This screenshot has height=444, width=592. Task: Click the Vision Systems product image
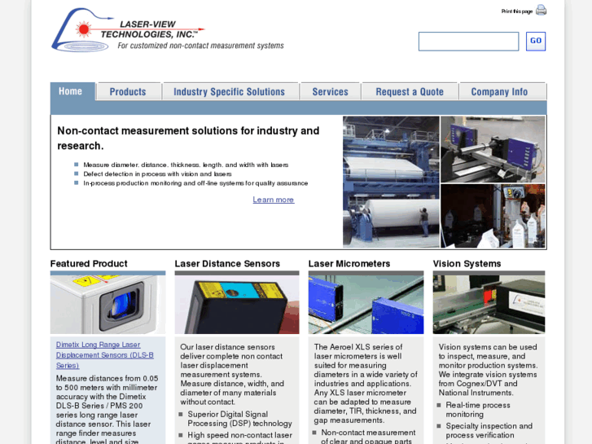[x=489, y=305]
